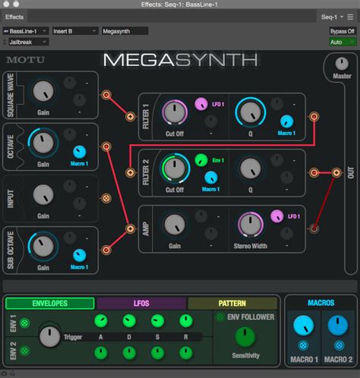Click the Octave Gain knob
The image size is (360, 378).
(x=43, y=143)
